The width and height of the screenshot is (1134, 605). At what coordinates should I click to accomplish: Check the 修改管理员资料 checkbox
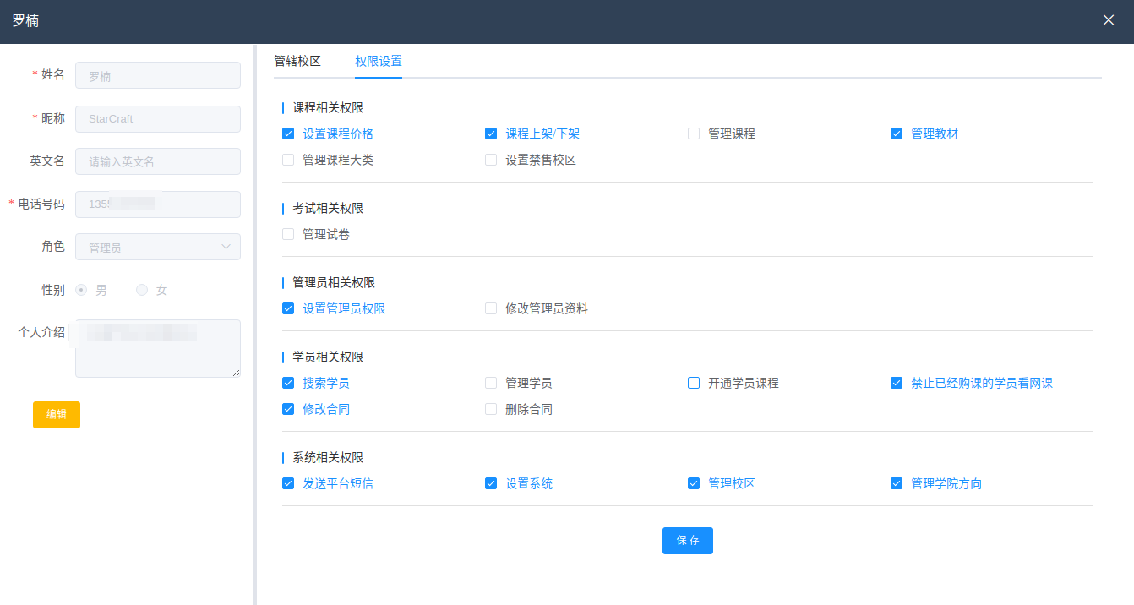click(x=491, y=308)
